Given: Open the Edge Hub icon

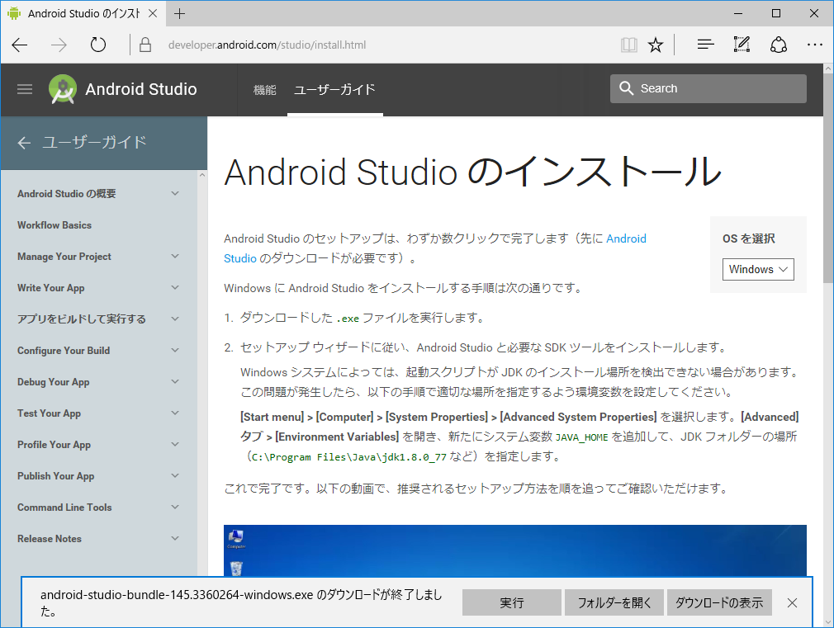Looking at the screenshot, I should 705,45.
